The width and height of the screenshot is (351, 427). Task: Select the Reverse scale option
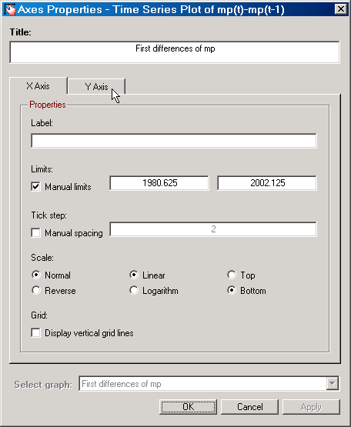click(36, 290)
